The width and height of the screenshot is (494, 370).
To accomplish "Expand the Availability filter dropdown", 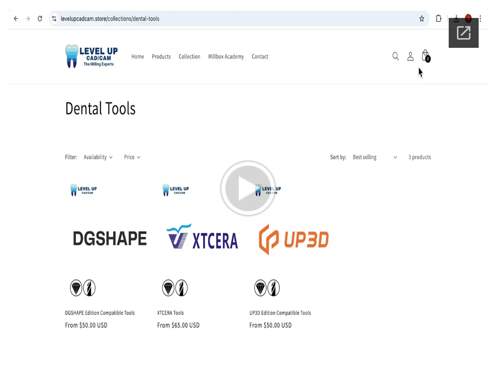I will [x=98, y=157].
